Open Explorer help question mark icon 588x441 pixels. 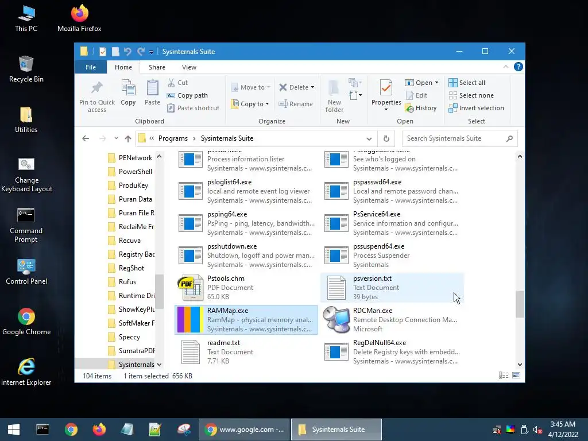click(x=519, y=67)
